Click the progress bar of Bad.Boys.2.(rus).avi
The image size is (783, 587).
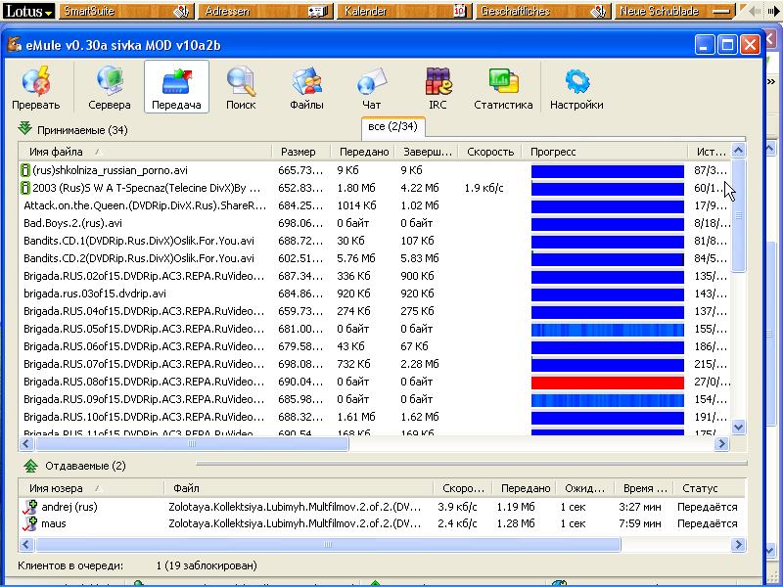(608, 224)
